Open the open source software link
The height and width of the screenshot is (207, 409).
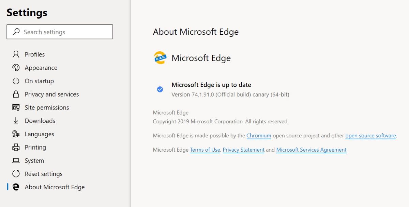(370, 136)
